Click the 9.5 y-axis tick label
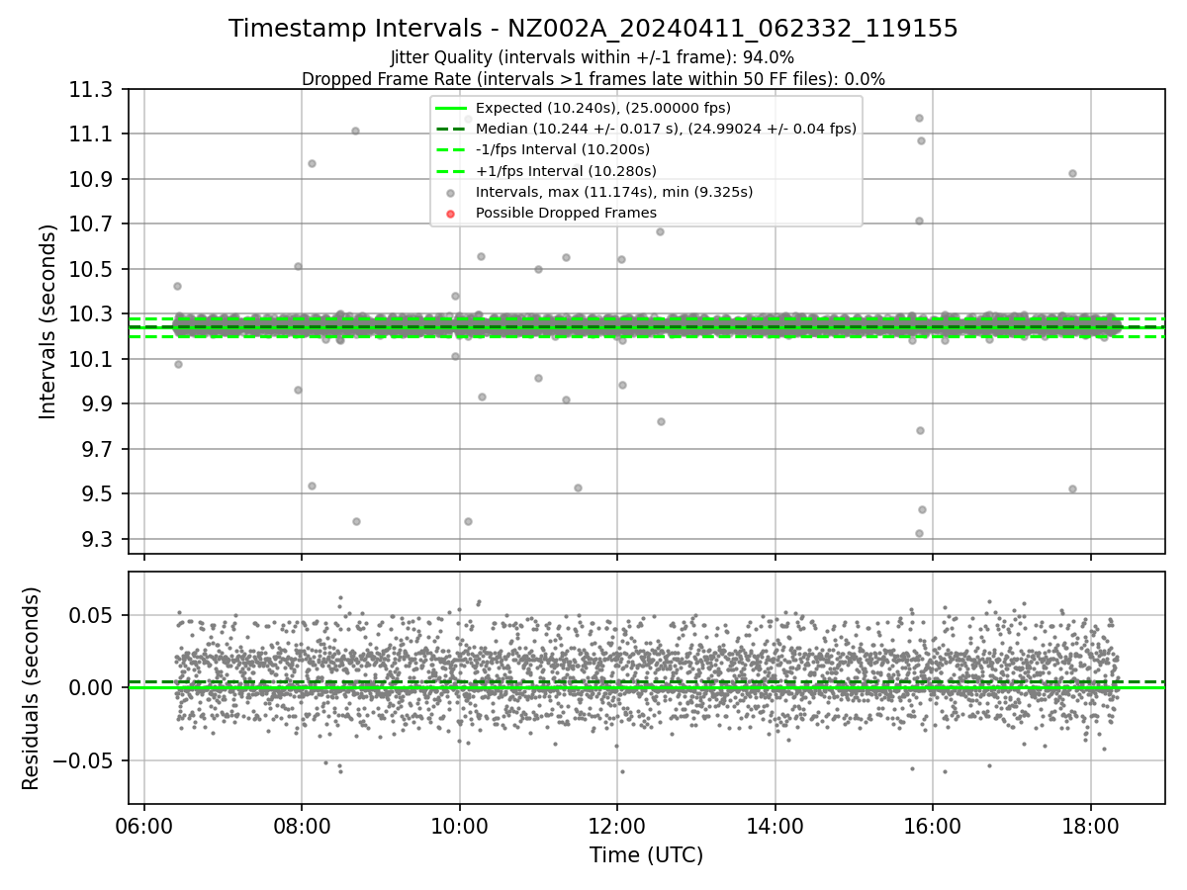Viewport: 1187px width, 890px height. click(x=99, y=494)
